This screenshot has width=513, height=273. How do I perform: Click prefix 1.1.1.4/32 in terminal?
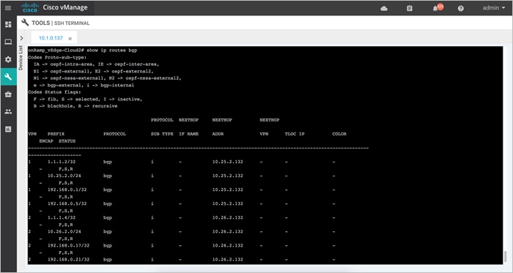pyautogui.click(x=62, y=217)
